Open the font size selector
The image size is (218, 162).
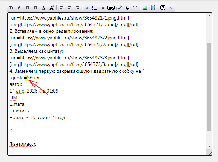point(52,7)
